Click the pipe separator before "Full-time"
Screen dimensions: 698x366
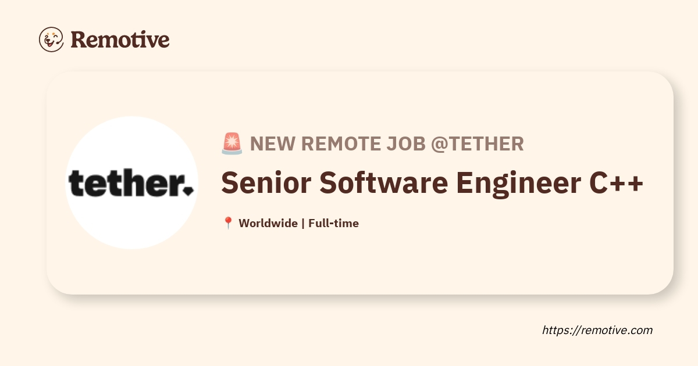pyautogui.click(x=303, y=223)
